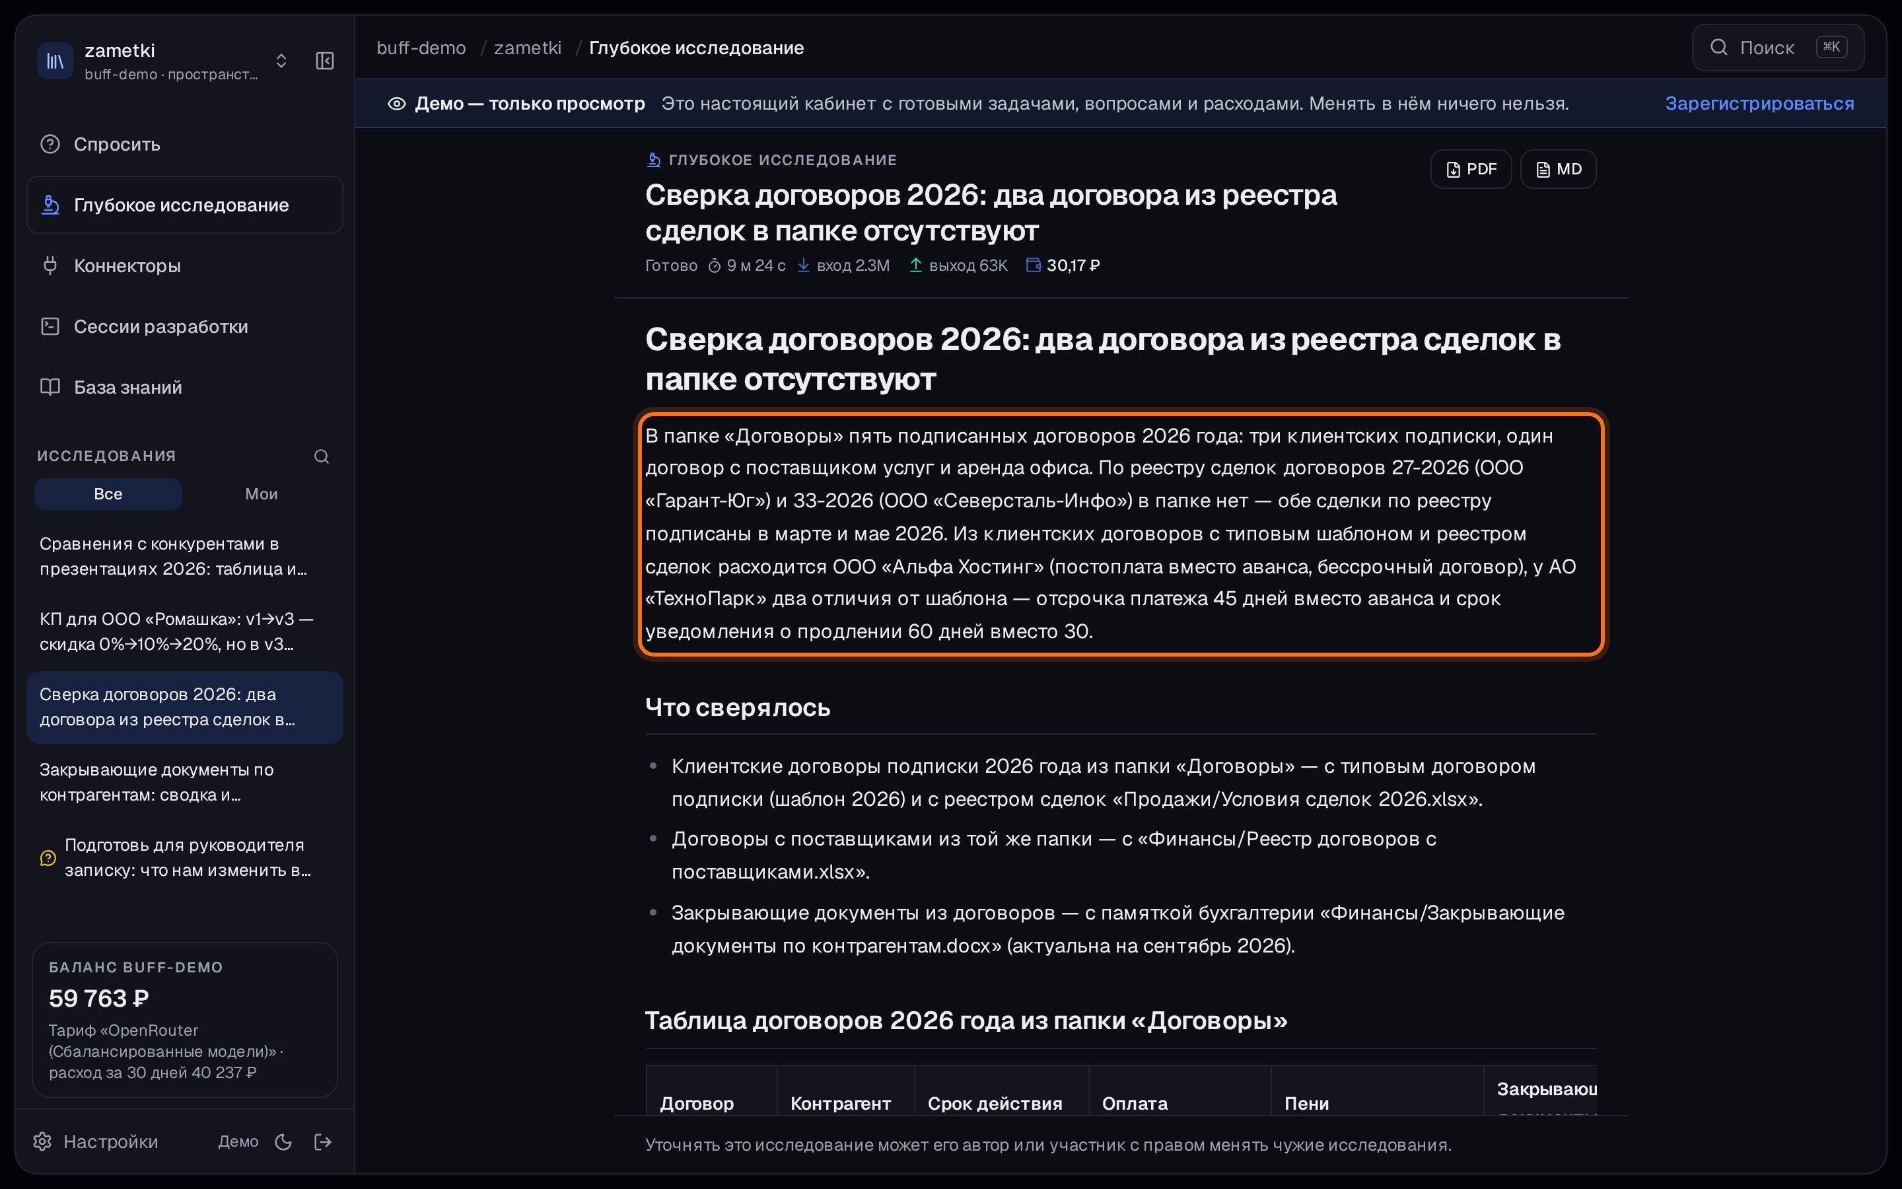Click the zametki library logo icon
The height and width of the screenshot is (1189, 1902).
tap(55, 61)
